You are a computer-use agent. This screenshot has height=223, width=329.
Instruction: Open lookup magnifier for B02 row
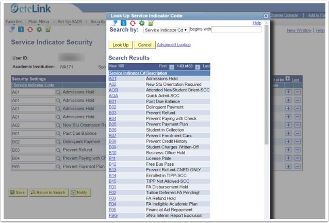tap(58, 142)
